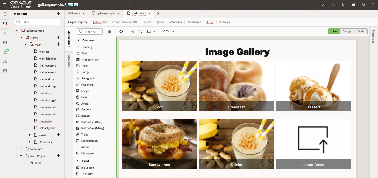Add a flow beside Flows folder
378x178 pixels.
click(58, 37)
